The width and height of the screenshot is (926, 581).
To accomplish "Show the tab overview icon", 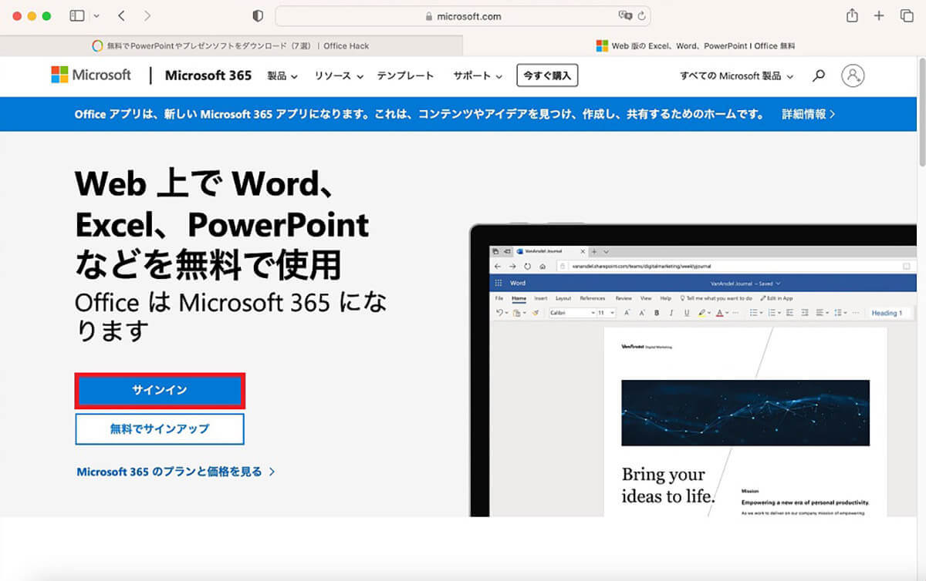I will coord(906,15).
